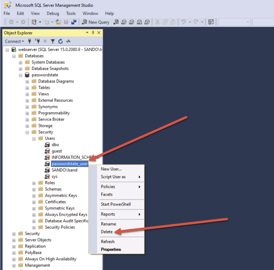Select the guest user

(57, 151)
